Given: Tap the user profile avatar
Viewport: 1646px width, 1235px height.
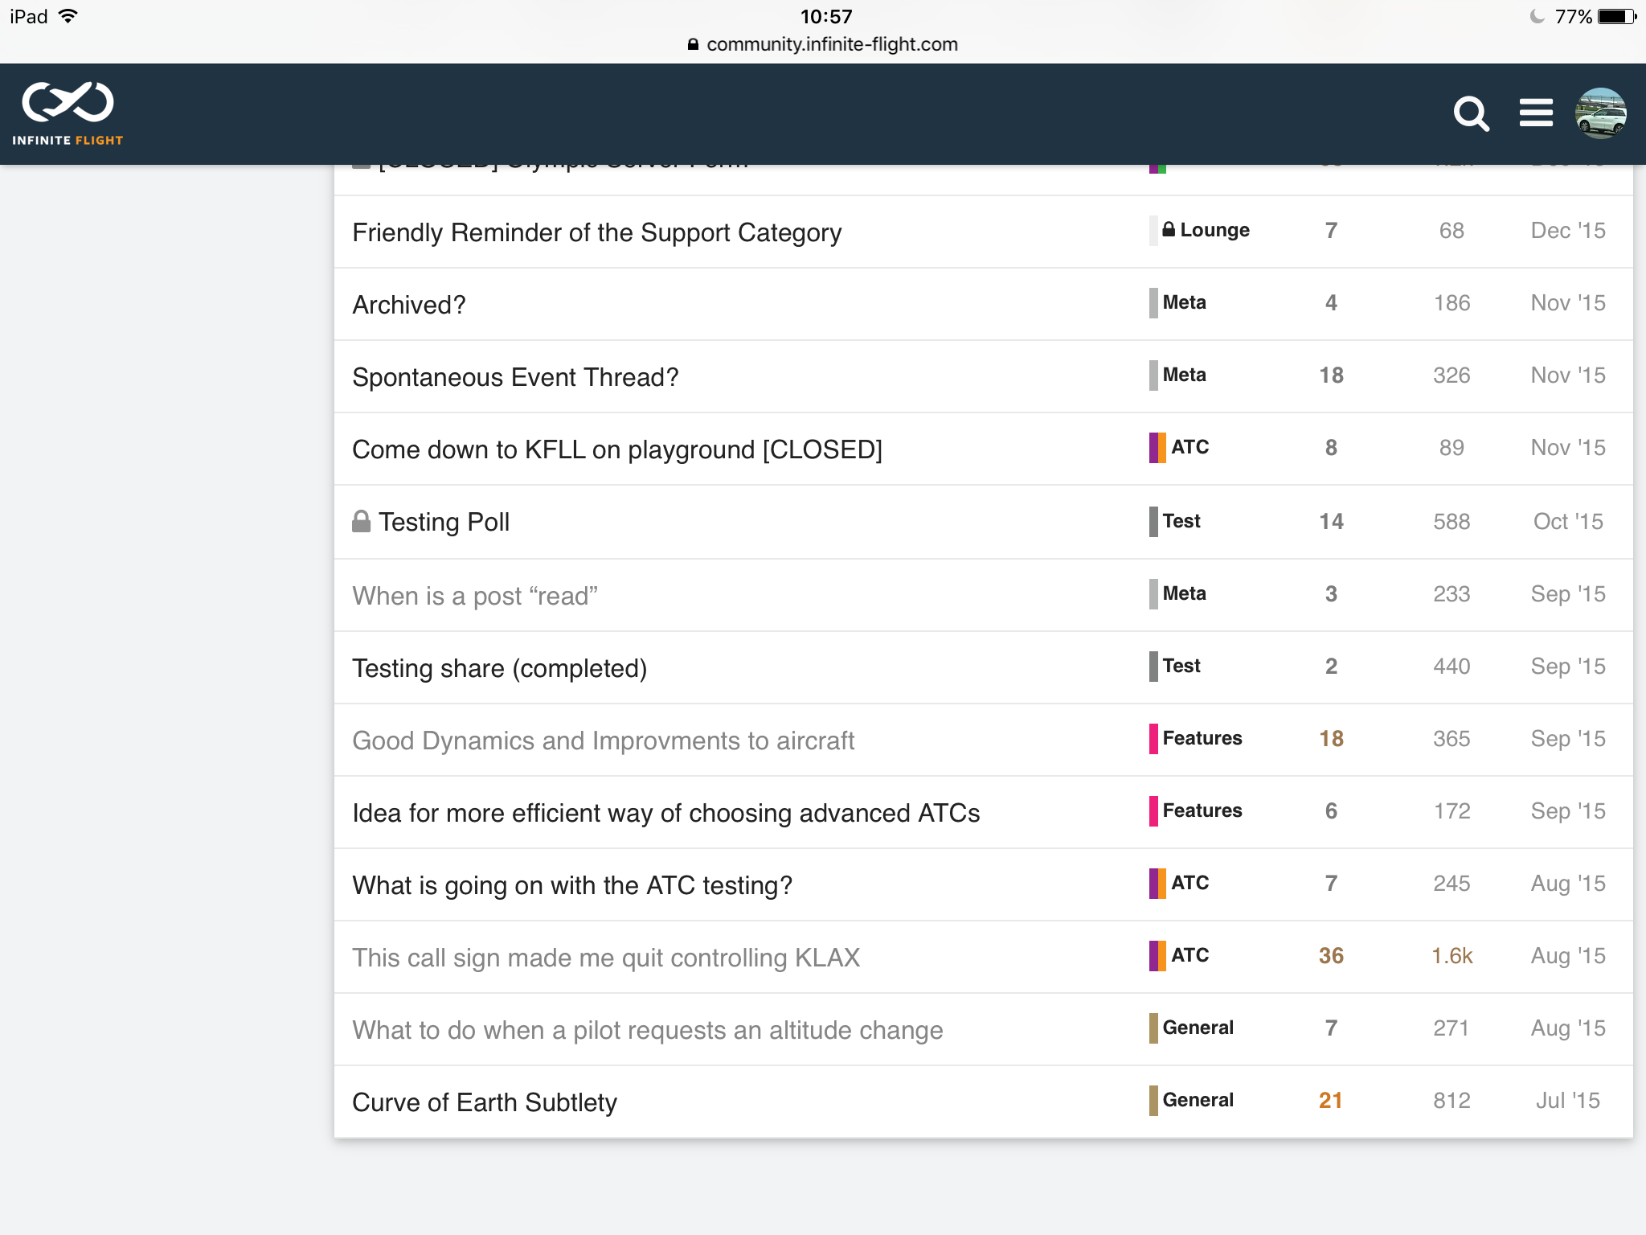Looking at the screenshot, I should (x=1600, y=113).
